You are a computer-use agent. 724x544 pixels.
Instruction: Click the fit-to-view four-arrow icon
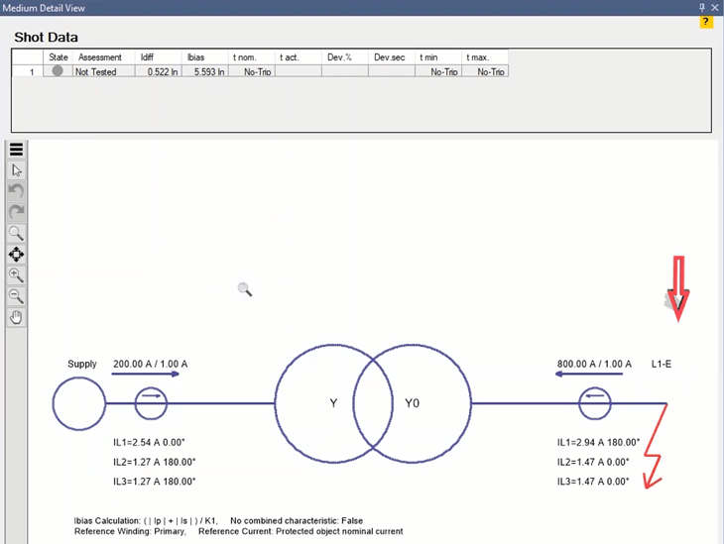tap(16, 255)
